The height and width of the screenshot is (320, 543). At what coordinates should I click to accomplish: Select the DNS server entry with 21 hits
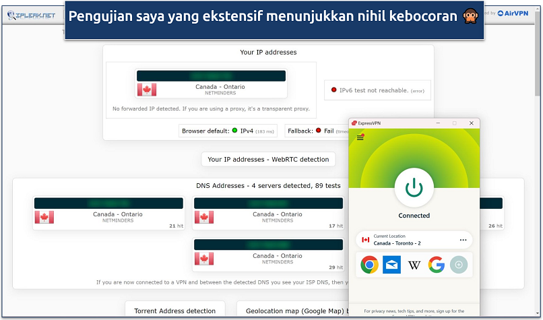coord(108,213)
